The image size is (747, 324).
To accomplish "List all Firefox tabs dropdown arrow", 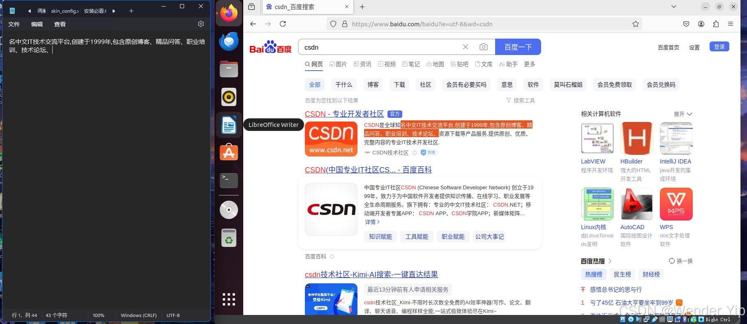I will tap(674, 7).
